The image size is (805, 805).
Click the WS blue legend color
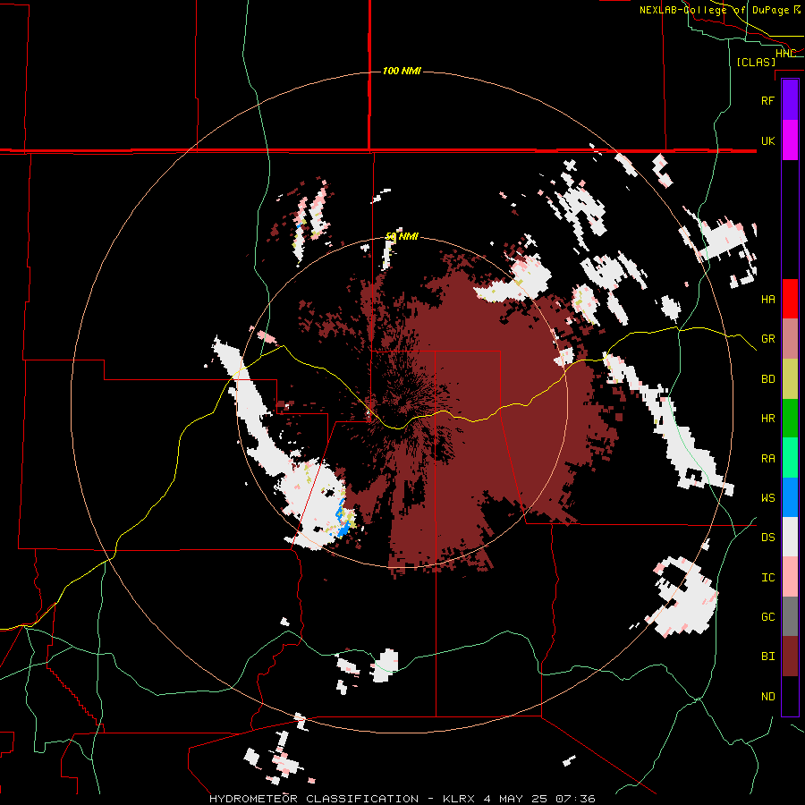point(790,497)
